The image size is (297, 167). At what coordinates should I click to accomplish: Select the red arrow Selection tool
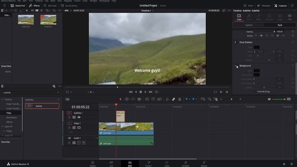(x=121, y=99)
